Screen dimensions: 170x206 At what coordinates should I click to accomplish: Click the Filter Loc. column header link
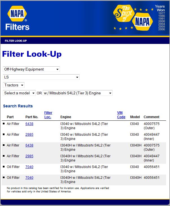[48, 115]
